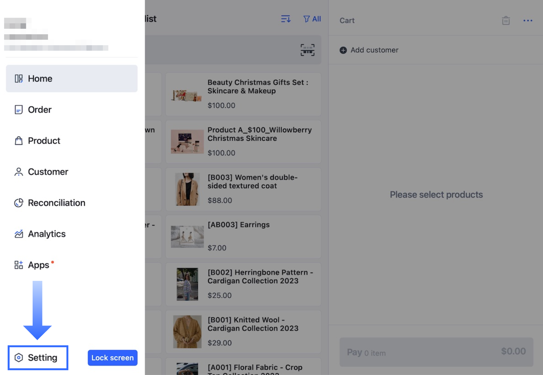Click the $25.00 Herringbone cardigan price
The image size is (543, 375).
point(219,296)
